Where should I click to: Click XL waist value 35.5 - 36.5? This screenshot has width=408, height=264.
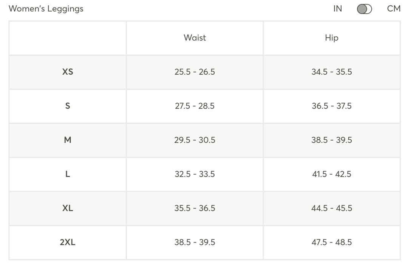(195, 208)
